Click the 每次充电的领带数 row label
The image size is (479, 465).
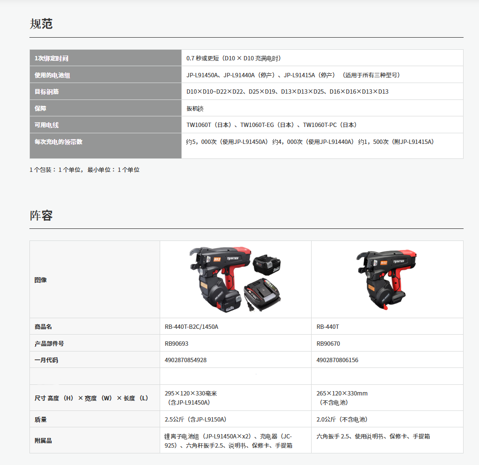58,142
